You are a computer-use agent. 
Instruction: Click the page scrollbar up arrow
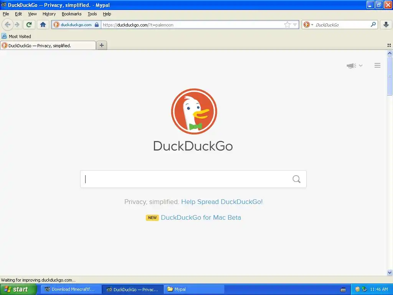(x=390, y=53)
